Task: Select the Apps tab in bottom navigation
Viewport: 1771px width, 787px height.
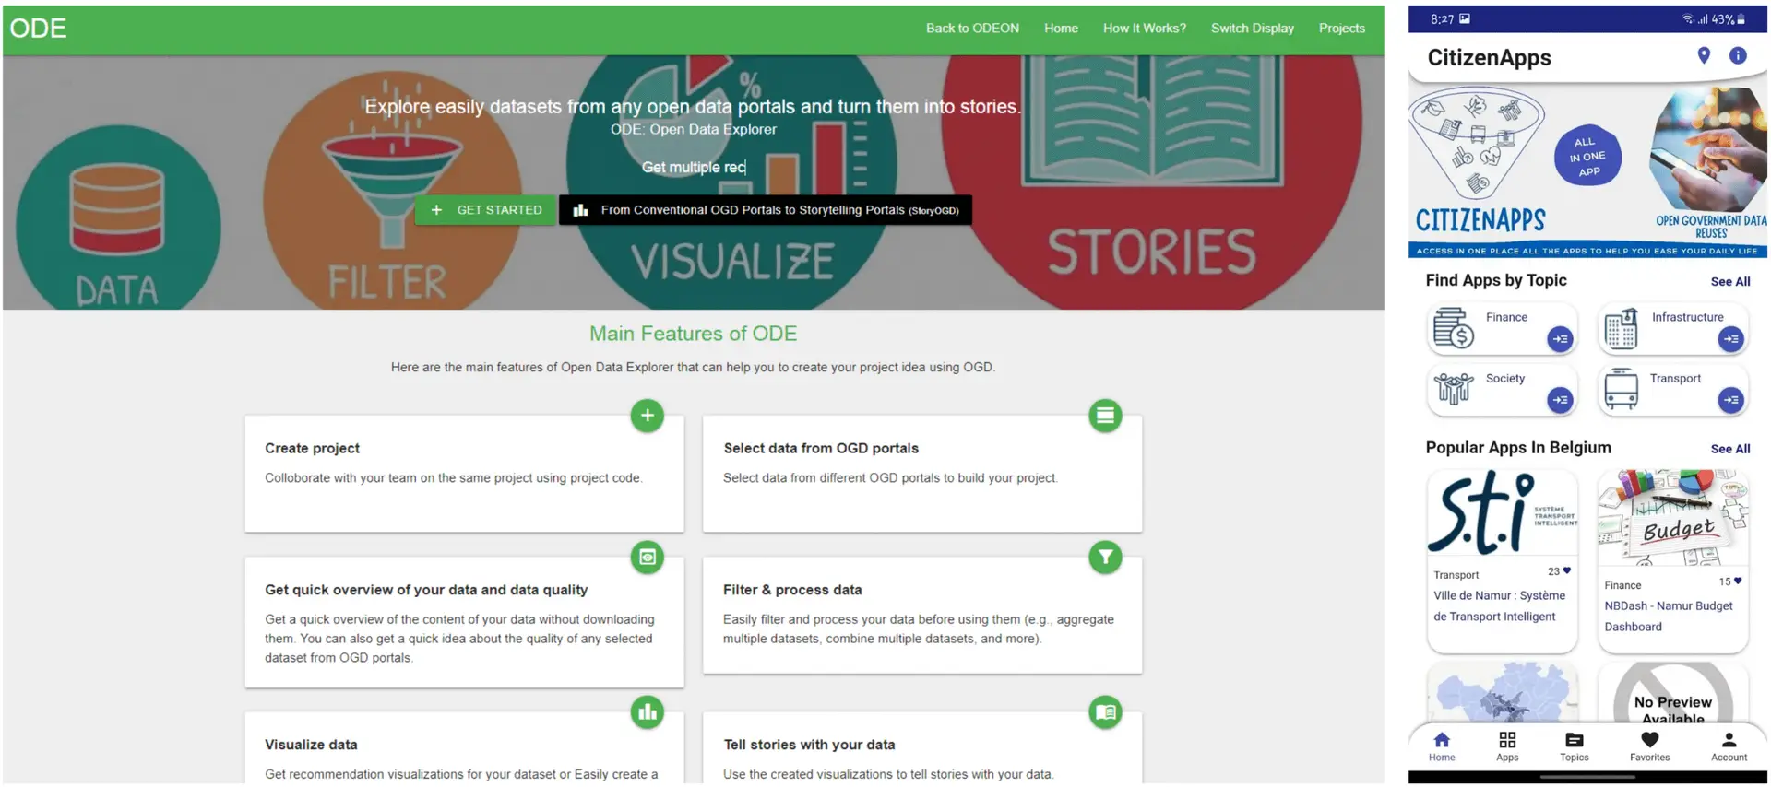Action: (x=1507, y=746)
